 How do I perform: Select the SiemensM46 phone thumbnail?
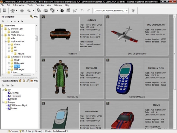(x=125, y=78)
